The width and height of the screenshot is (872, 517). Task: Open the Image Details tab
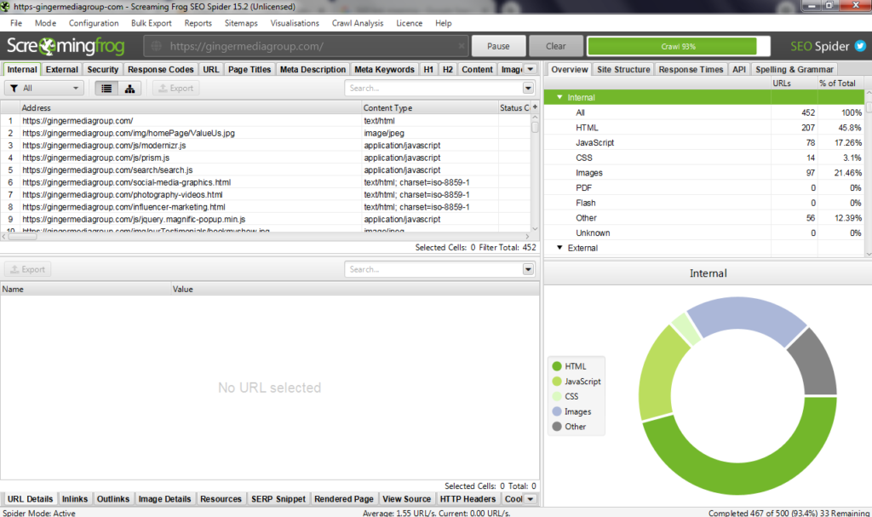click(164, 499)
